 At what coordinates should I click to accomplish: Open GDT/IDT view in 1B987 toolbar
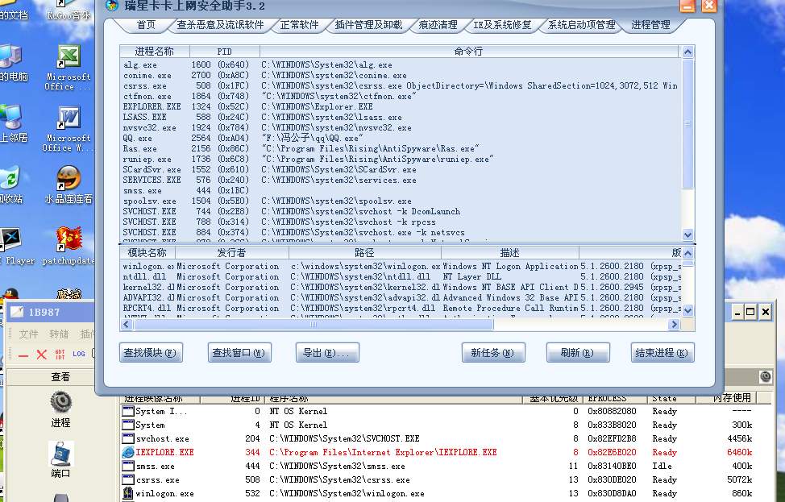click(x=60, y=355)
